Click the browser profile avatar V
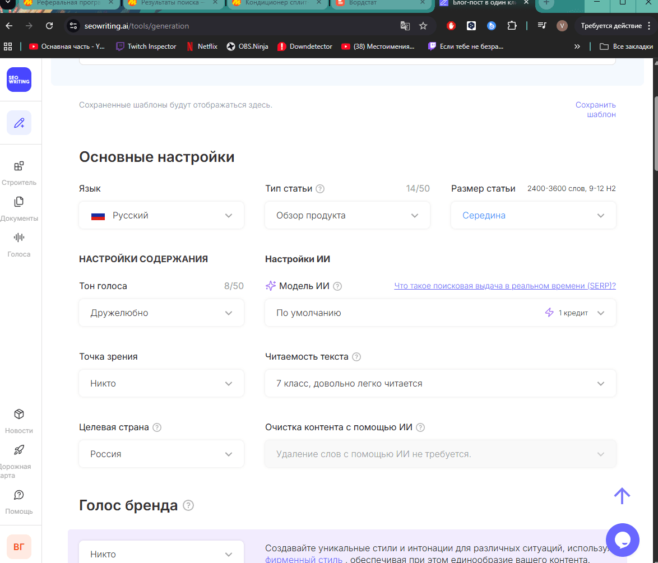The image size is (658, 563). click(x=562, y=26)
